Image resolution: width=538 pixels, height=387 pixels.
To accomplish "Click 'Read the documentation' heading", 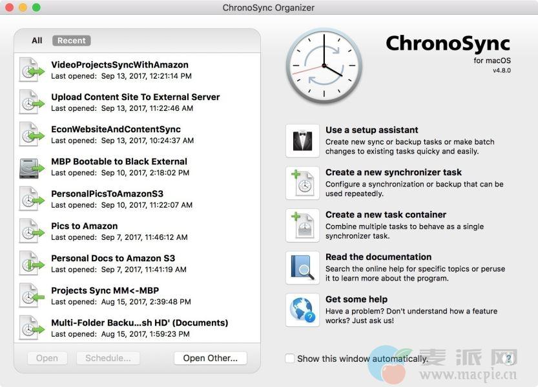I will (x=378, y=257).
